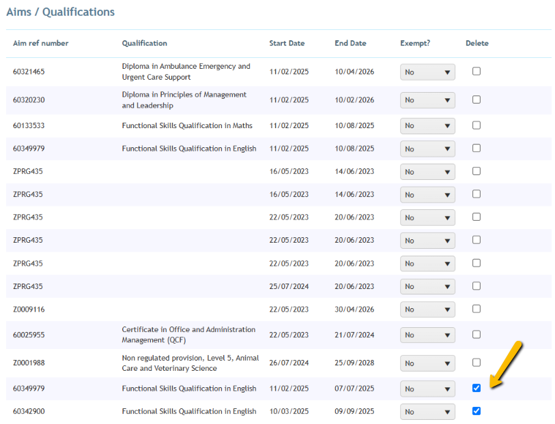Open Exempt dropdown for Management and Leadership diploma

point(427,100)
